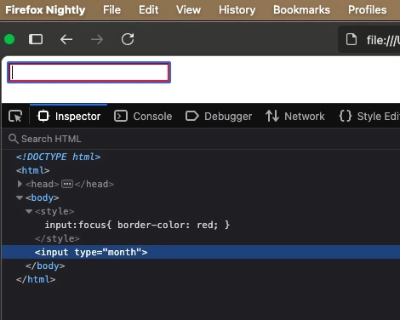Open the History menu

237,10
